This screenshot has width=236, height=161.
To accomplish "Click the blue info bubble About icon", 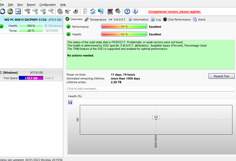I will pos(135,11).
